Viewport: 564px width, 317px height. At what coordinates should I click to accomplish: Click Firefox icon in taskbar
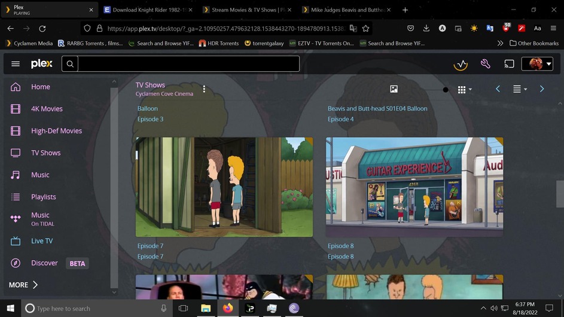[228, 309]
